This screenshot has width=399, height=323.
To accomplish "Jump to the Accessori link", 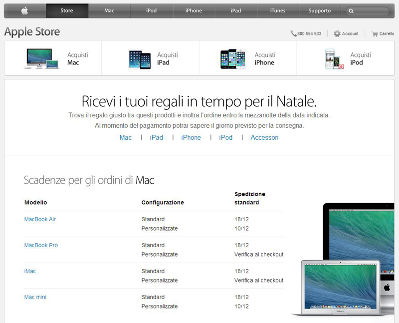I will point(265,138).
